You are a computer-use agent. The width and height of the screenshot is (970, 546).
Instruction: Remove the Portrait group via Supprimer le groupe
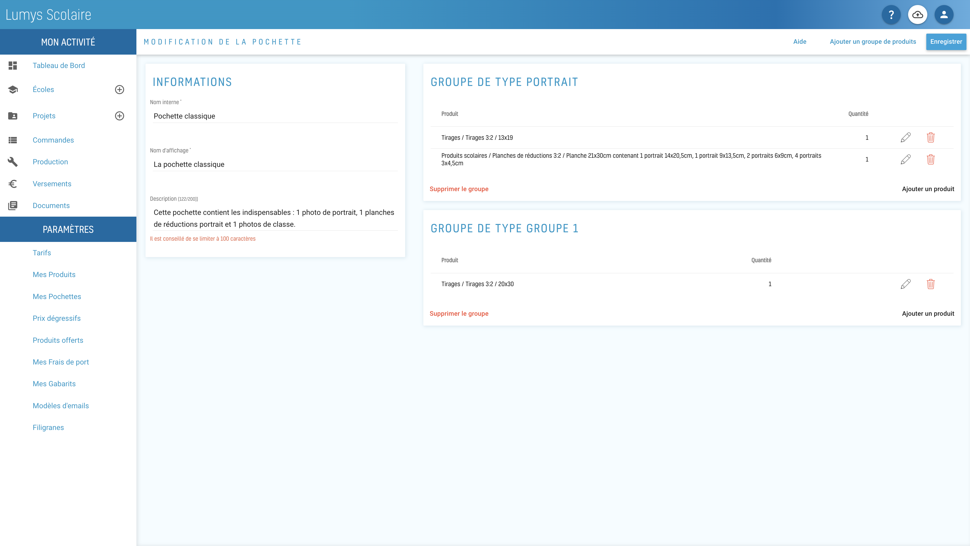coord(459,189)
